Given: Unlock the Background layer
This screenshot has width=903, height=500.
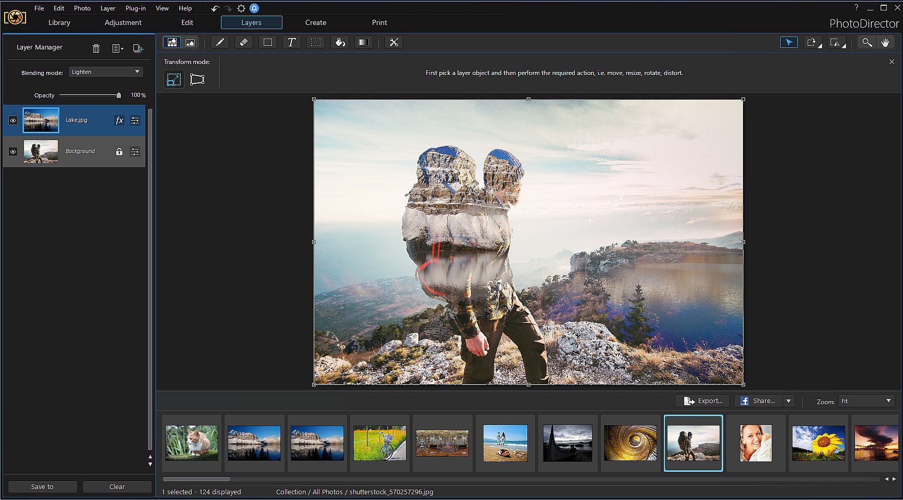Looking at the screenshot, I should coord(119,152).
